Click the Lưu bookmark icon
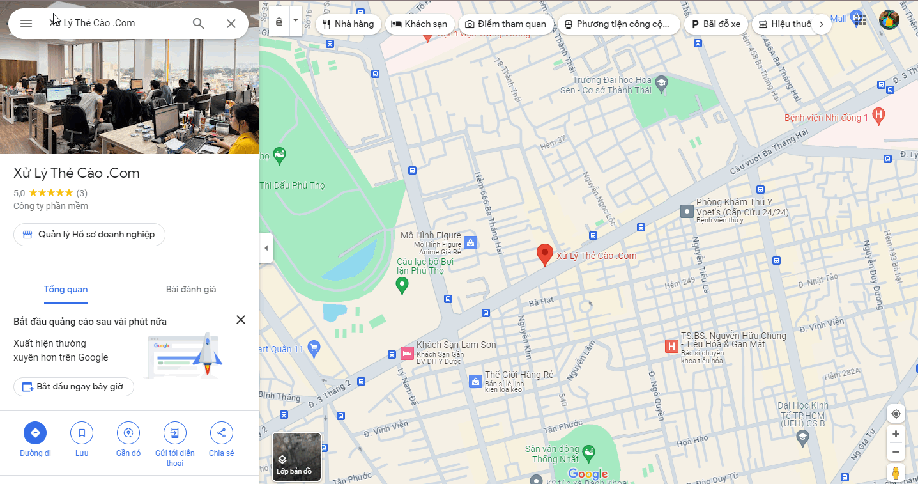 (x=82, y=433)
